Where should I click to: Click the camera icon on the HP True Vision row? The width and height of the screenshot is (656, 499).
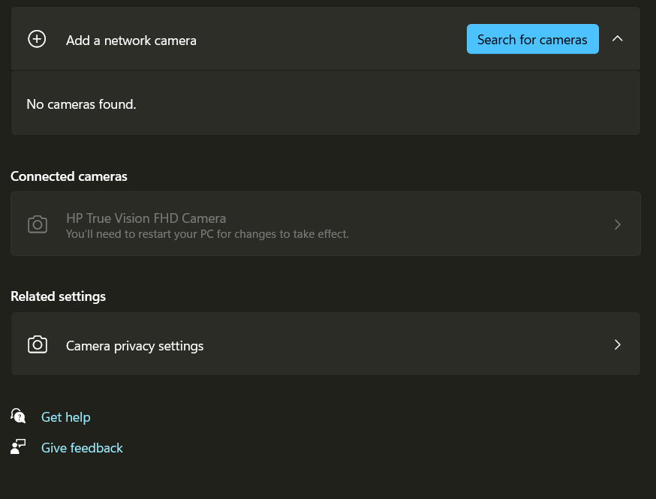38,224
